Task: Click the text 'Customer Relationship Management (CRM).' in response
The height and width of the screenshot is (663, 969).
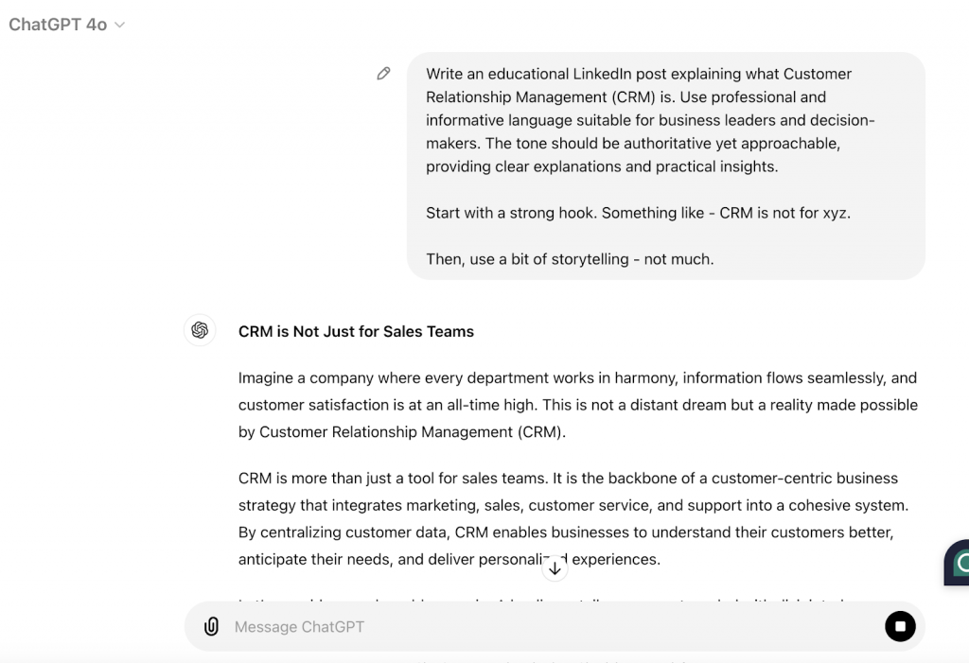Action: (x=413, y=432)
